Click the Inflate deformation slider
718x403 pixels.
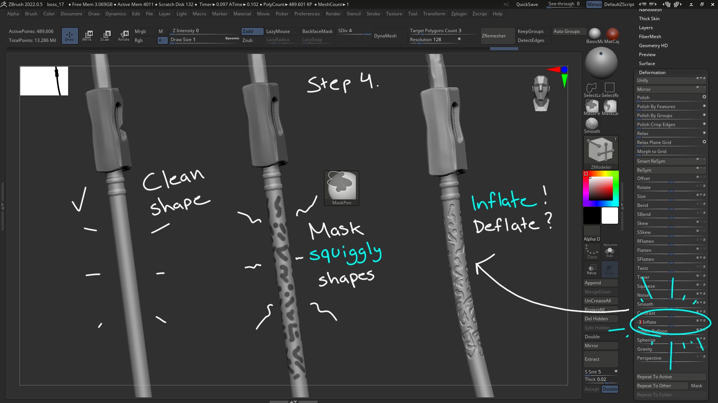point(666,322)
